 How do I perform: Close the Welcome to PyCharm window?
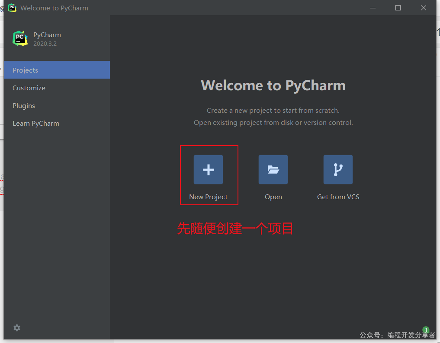click(424, 8)
